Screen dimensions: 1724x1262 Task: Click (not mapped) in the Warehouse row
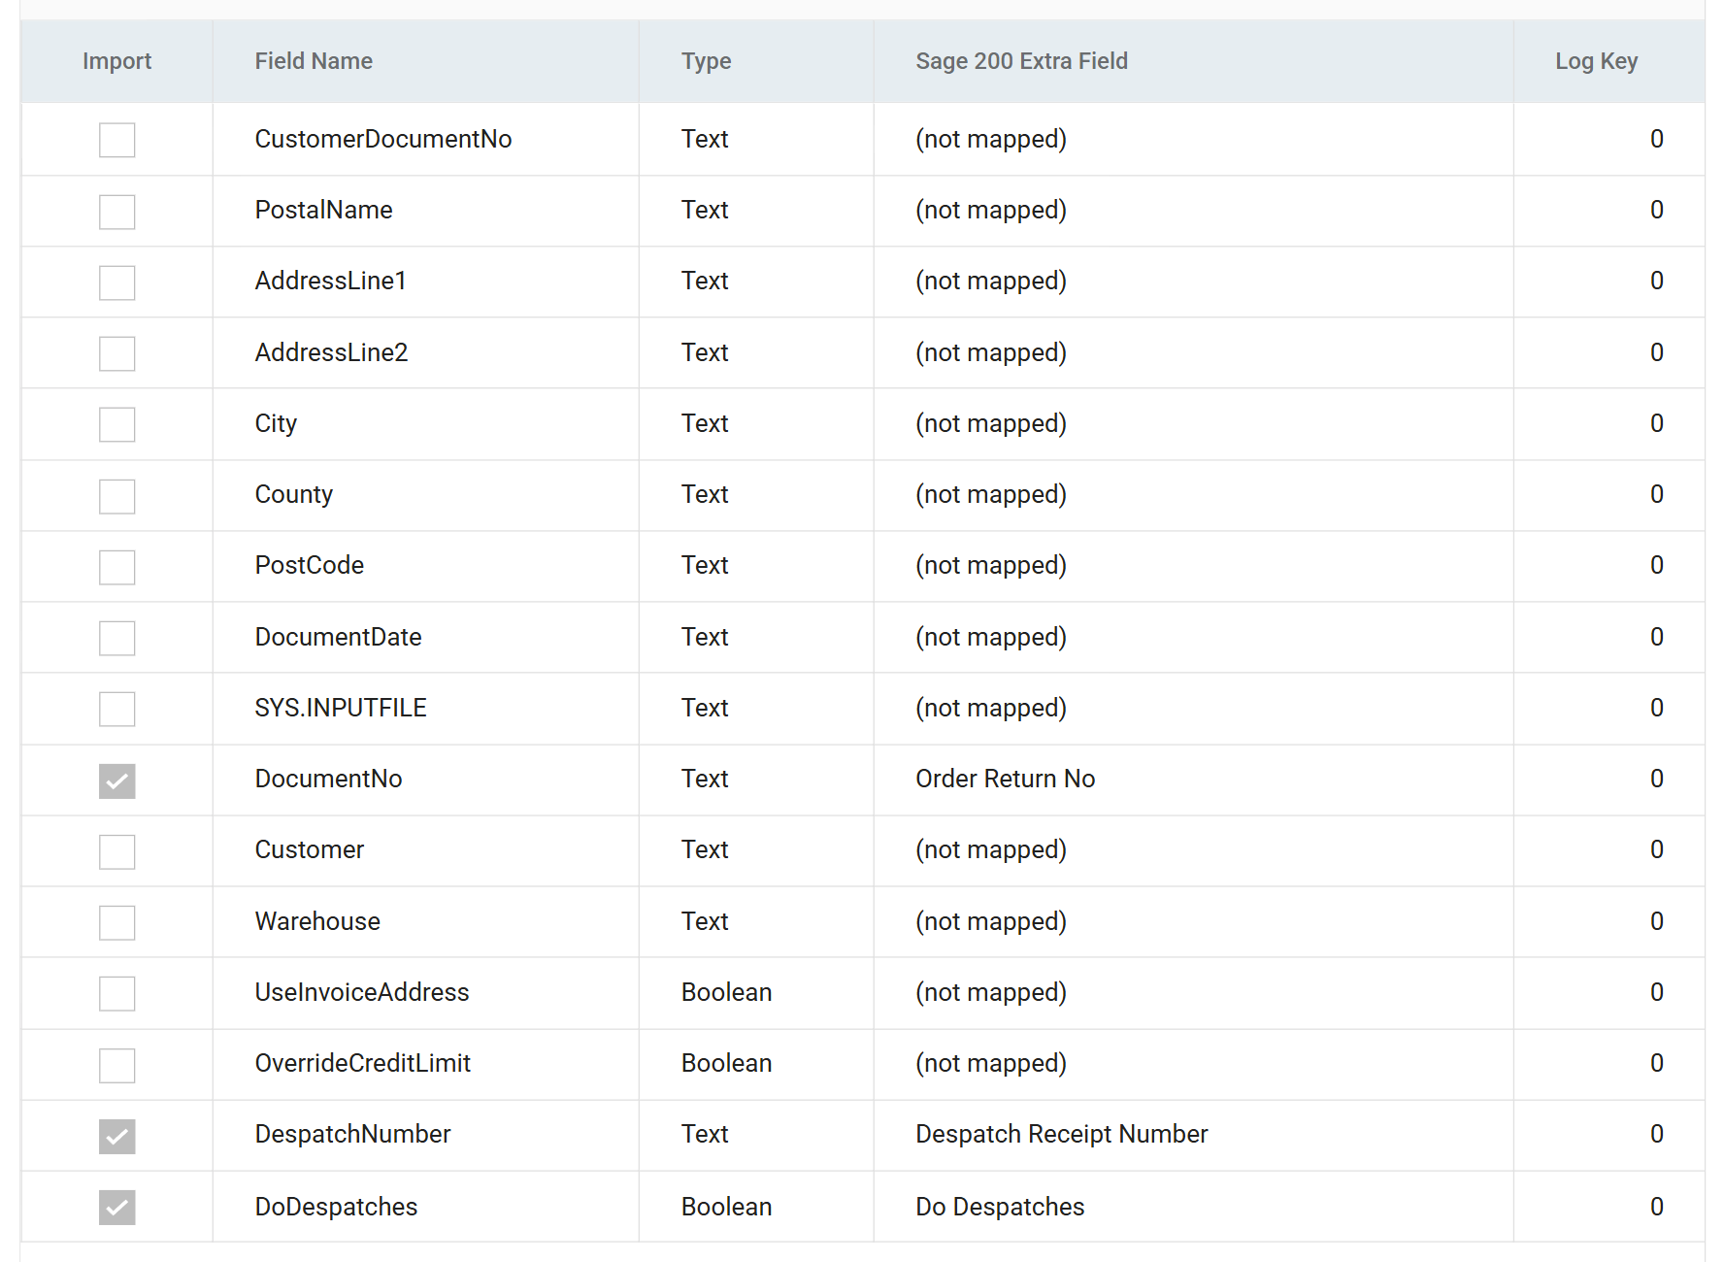991,921
